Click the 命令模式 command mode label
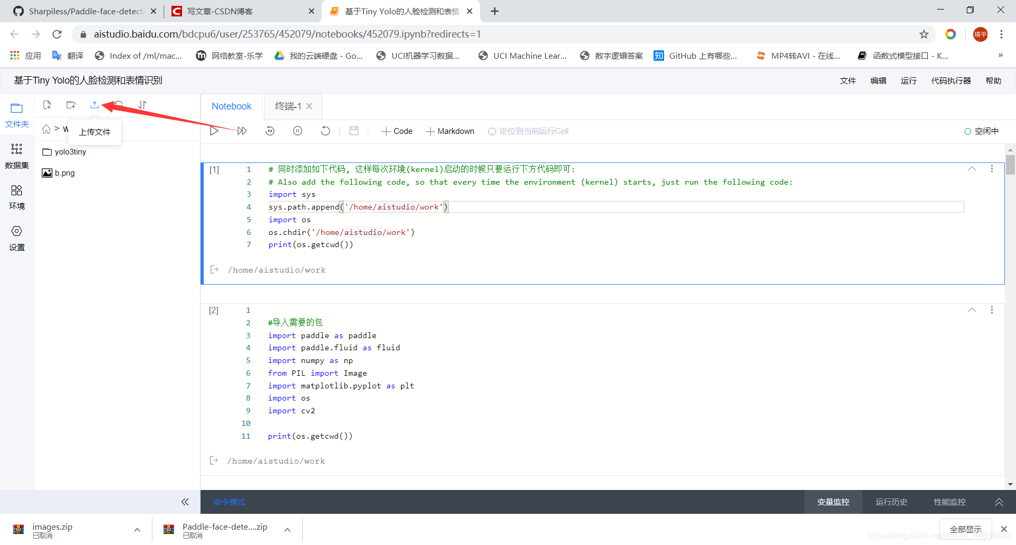The image size is (1016, 545). pyautogui.click(x=230, y=502)
